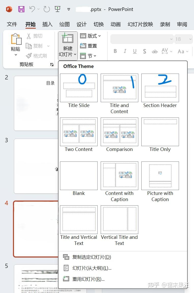Open AV character spacing dropdown

[167, 51]
